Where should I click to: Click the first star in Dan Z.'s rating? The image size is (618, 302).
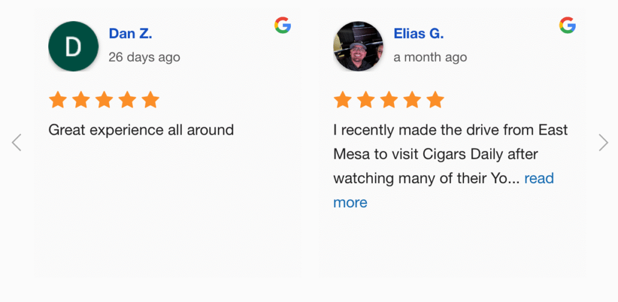58,100
